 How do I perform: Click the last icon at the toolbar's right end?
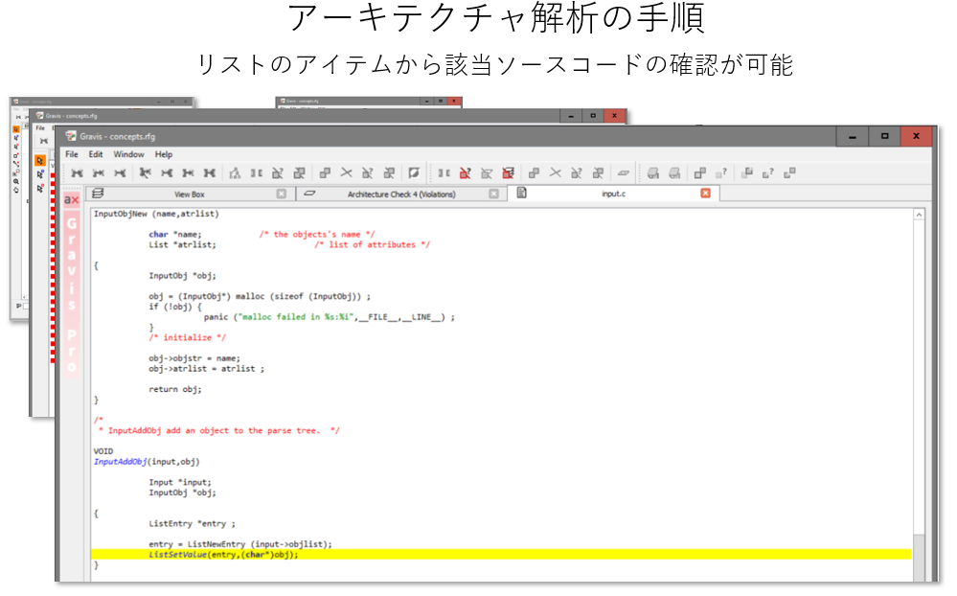790,173
